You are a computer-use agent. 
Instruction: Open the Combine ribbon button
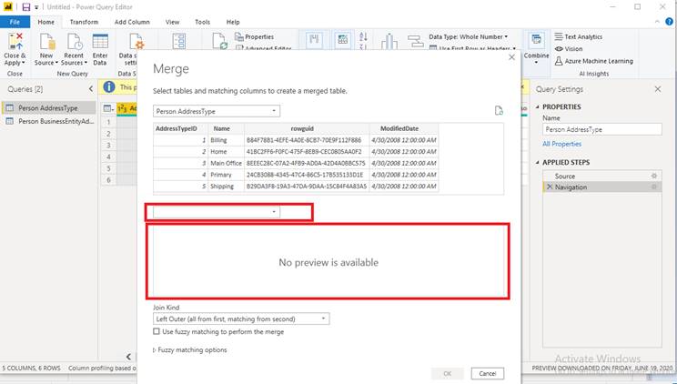point(536,47)
